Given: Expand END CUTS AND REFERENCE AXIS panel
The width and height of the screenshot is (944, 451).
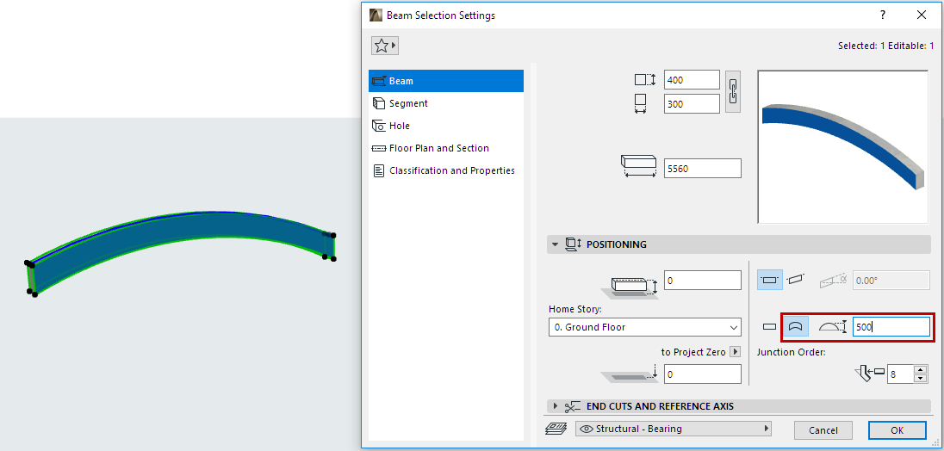Looking at the screenshot, I should click(555, 406).
